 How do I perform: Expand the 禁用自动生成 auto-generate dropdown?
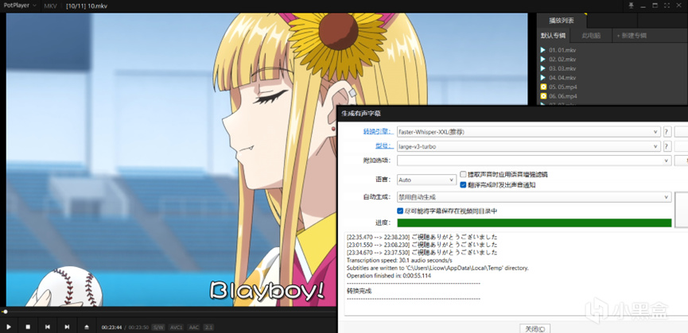tap(534, 197)
